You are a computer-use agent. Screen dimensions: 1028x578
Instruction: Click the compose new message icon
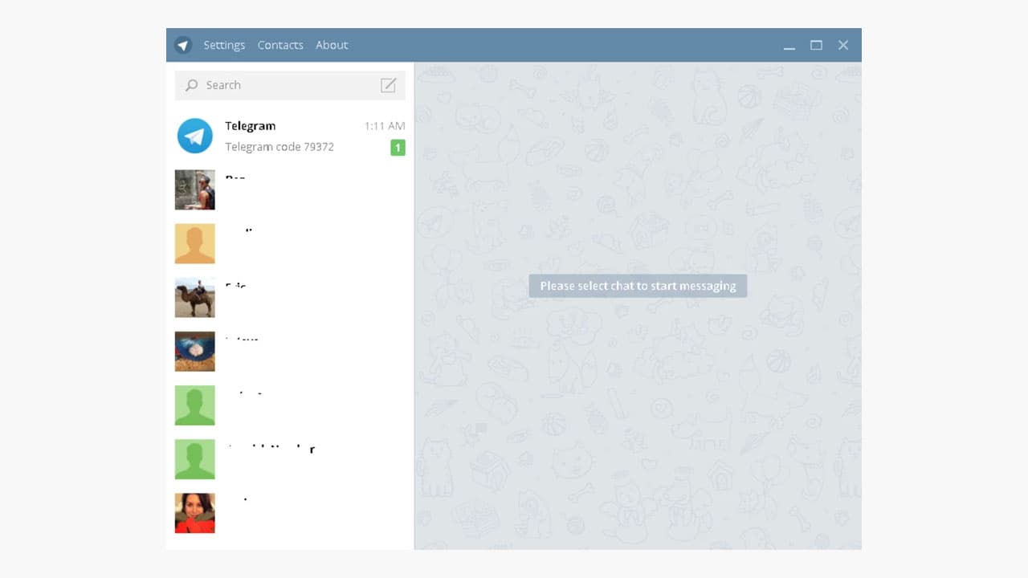pyautogui.click(x=388, y=85)
